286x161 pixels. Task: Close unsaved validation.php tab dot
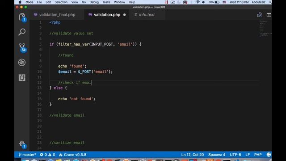click(124, 15)
